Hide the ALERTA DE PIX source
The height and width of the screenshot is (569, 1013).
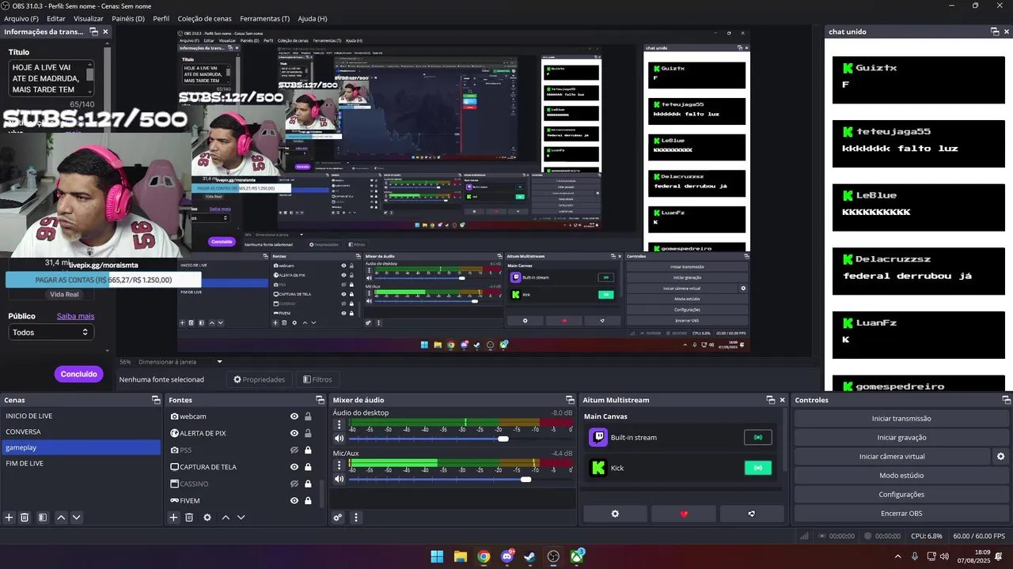(x=294, y=433)
